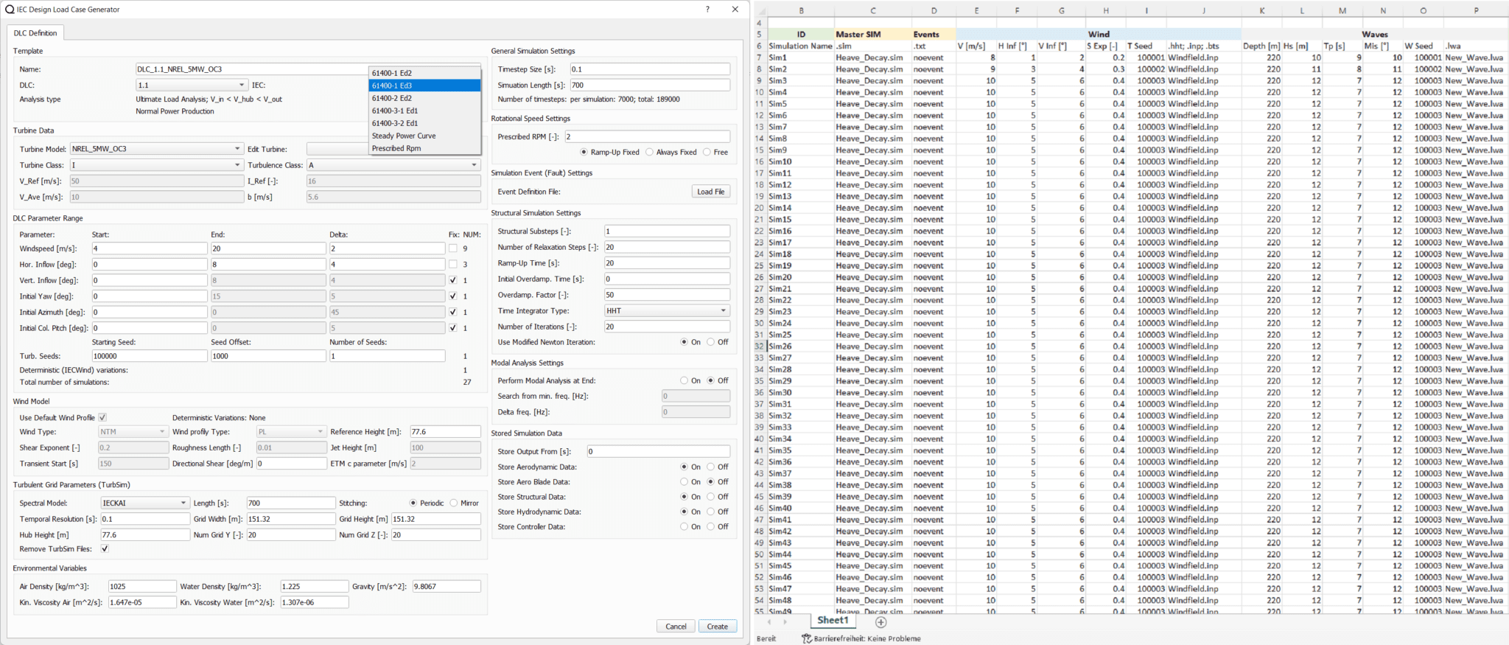Click the Create button
1509x645 pixels.
[x=717, y=626]
